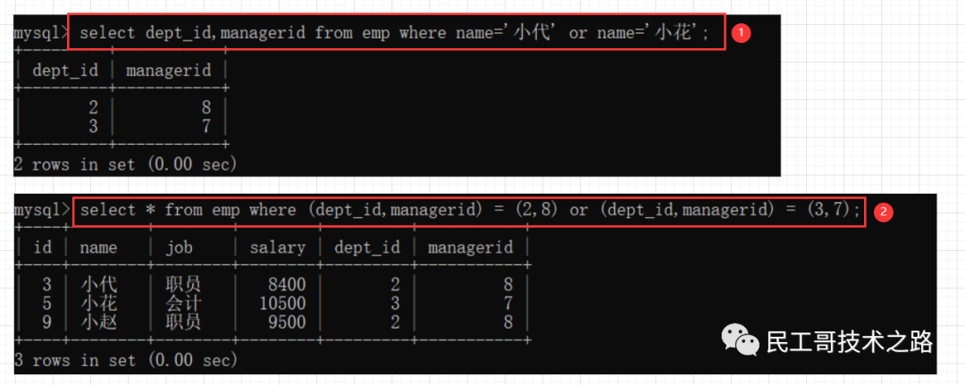This screenshot has height=385, width=965.
Task: Click managerid 8 in the 小代 row
Action: 508,284
